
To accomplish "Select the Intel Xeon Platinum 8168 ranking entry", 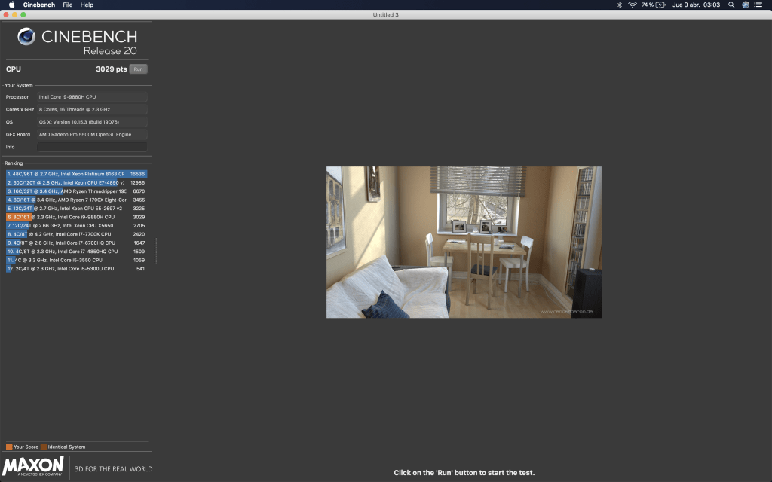I will click(x=75, y=173).
